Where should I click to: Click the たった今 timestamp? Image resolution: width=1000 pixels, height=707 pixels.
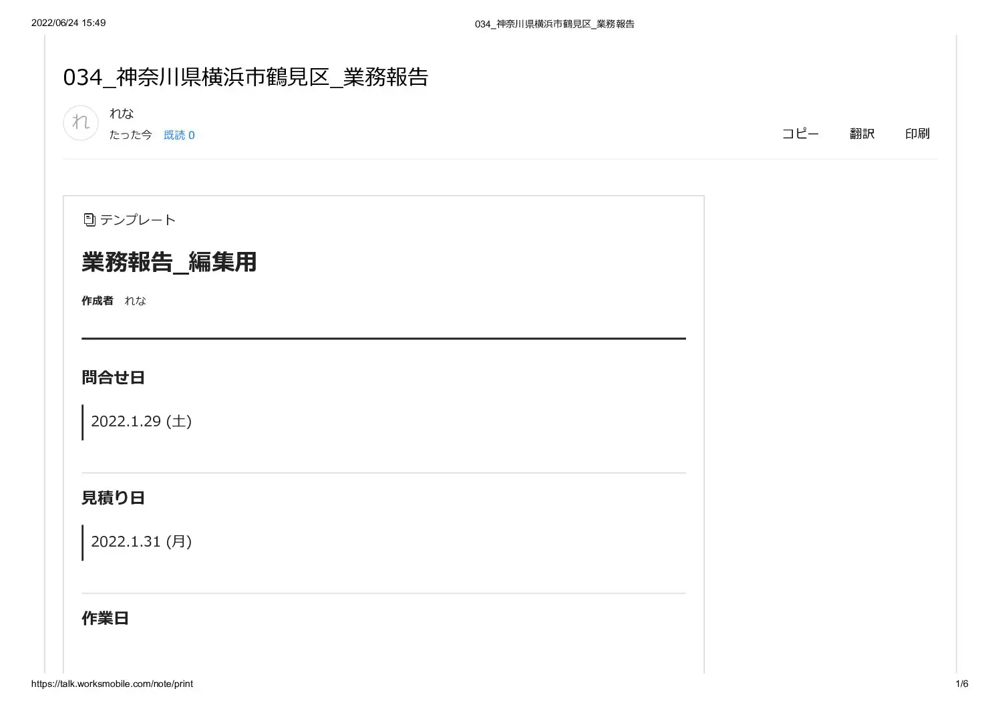(x=131, y=135)
